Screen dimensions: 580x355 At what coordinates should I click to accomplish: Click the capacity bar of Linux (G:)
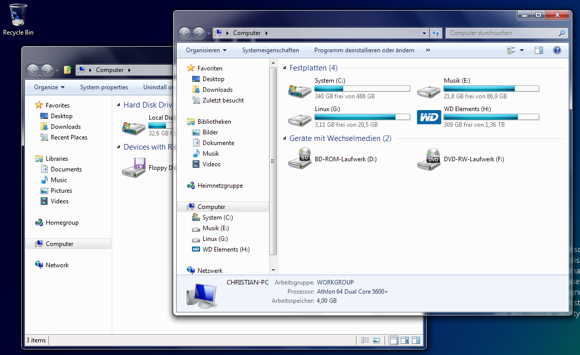(362, 117)
